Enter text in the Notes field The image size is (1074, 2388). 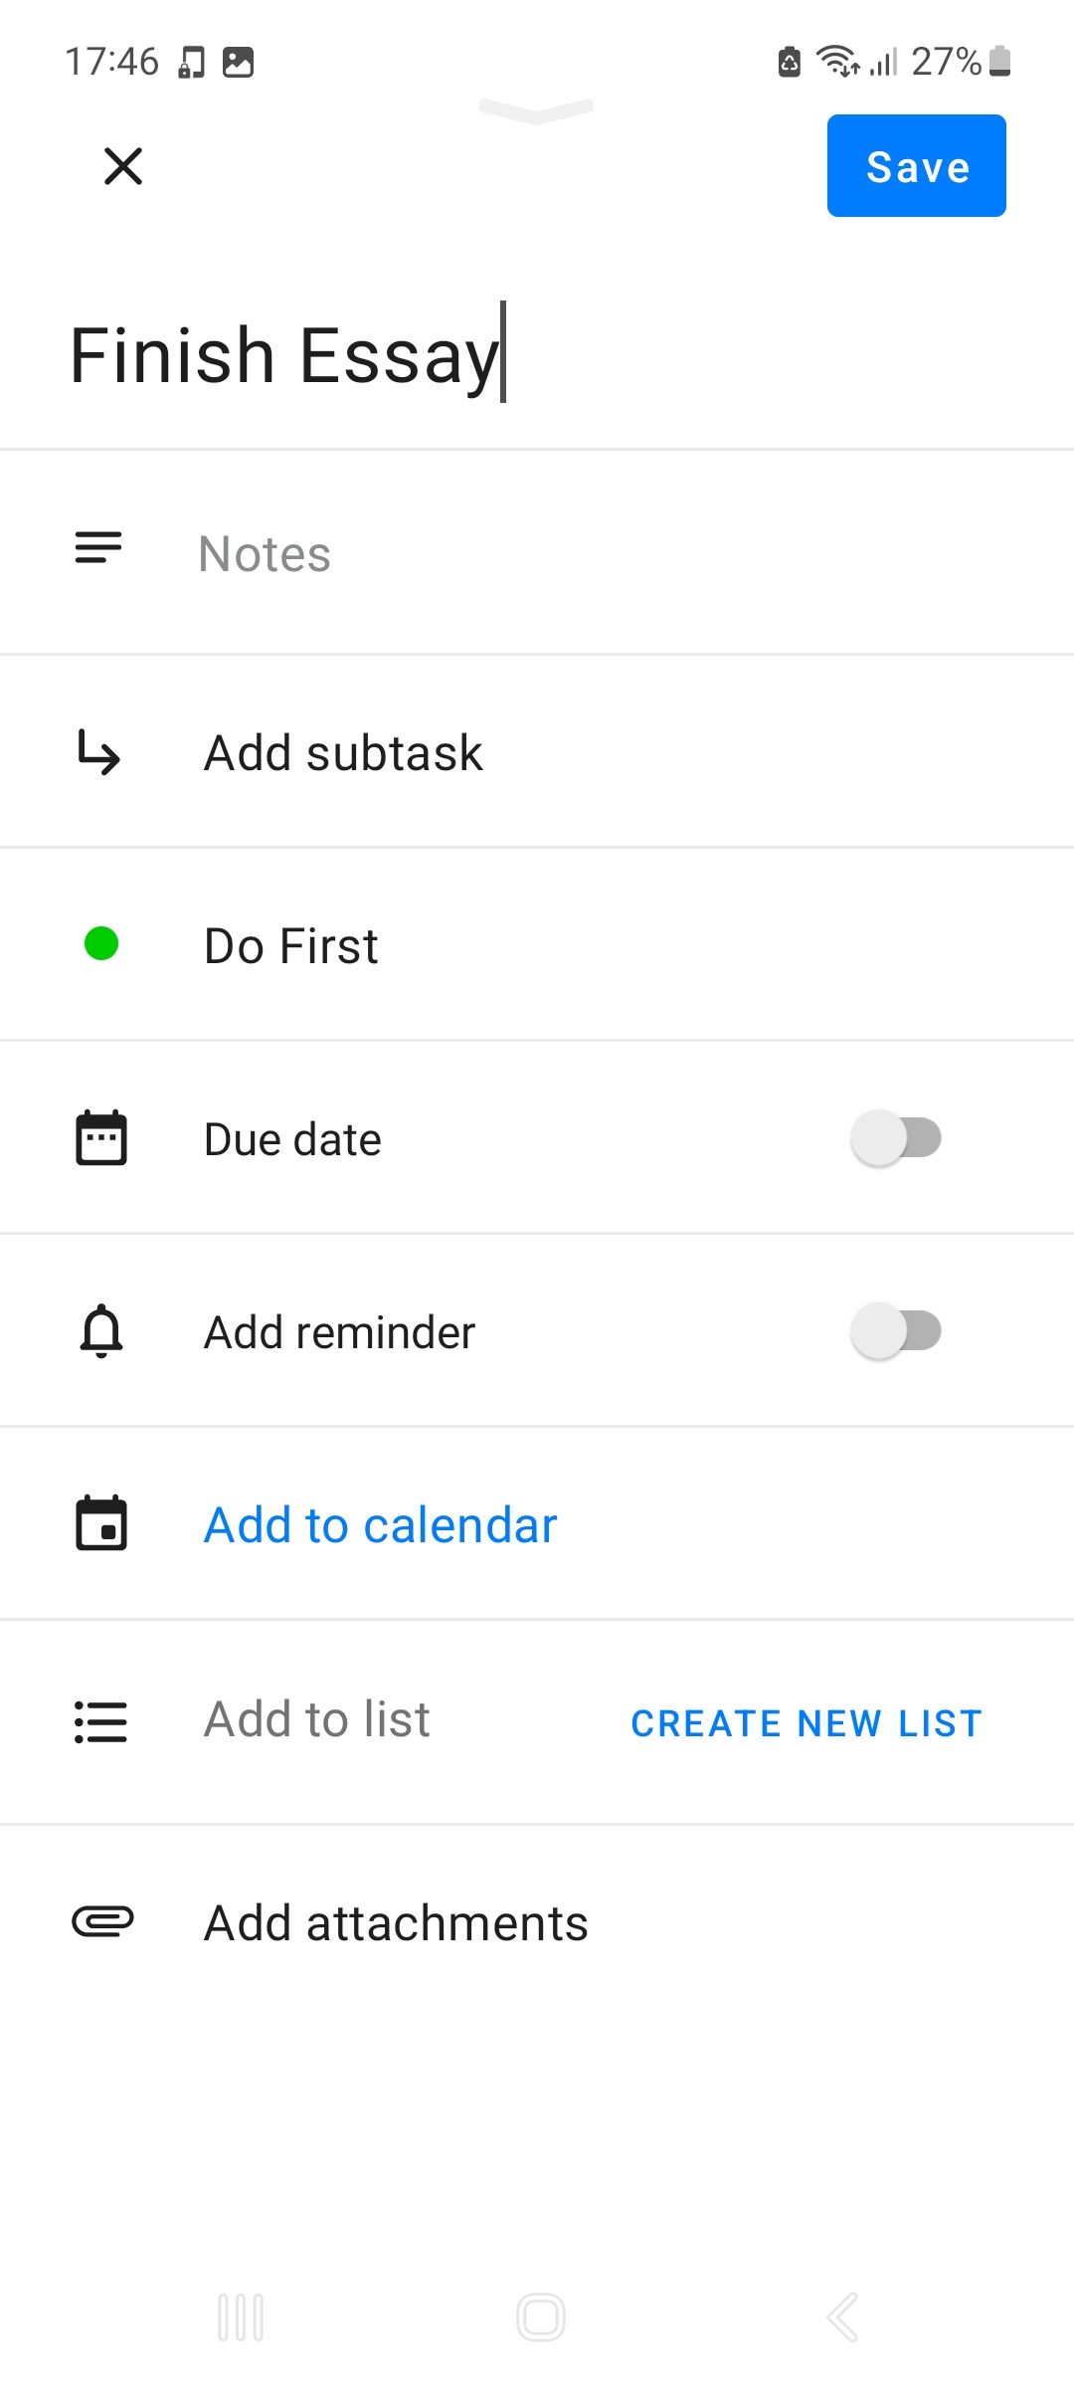(x=597, y=554)
